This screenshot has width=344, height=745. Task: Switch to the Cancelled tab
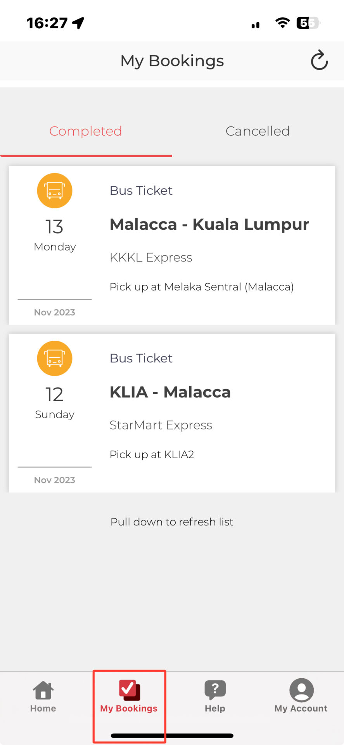(258, 131)
